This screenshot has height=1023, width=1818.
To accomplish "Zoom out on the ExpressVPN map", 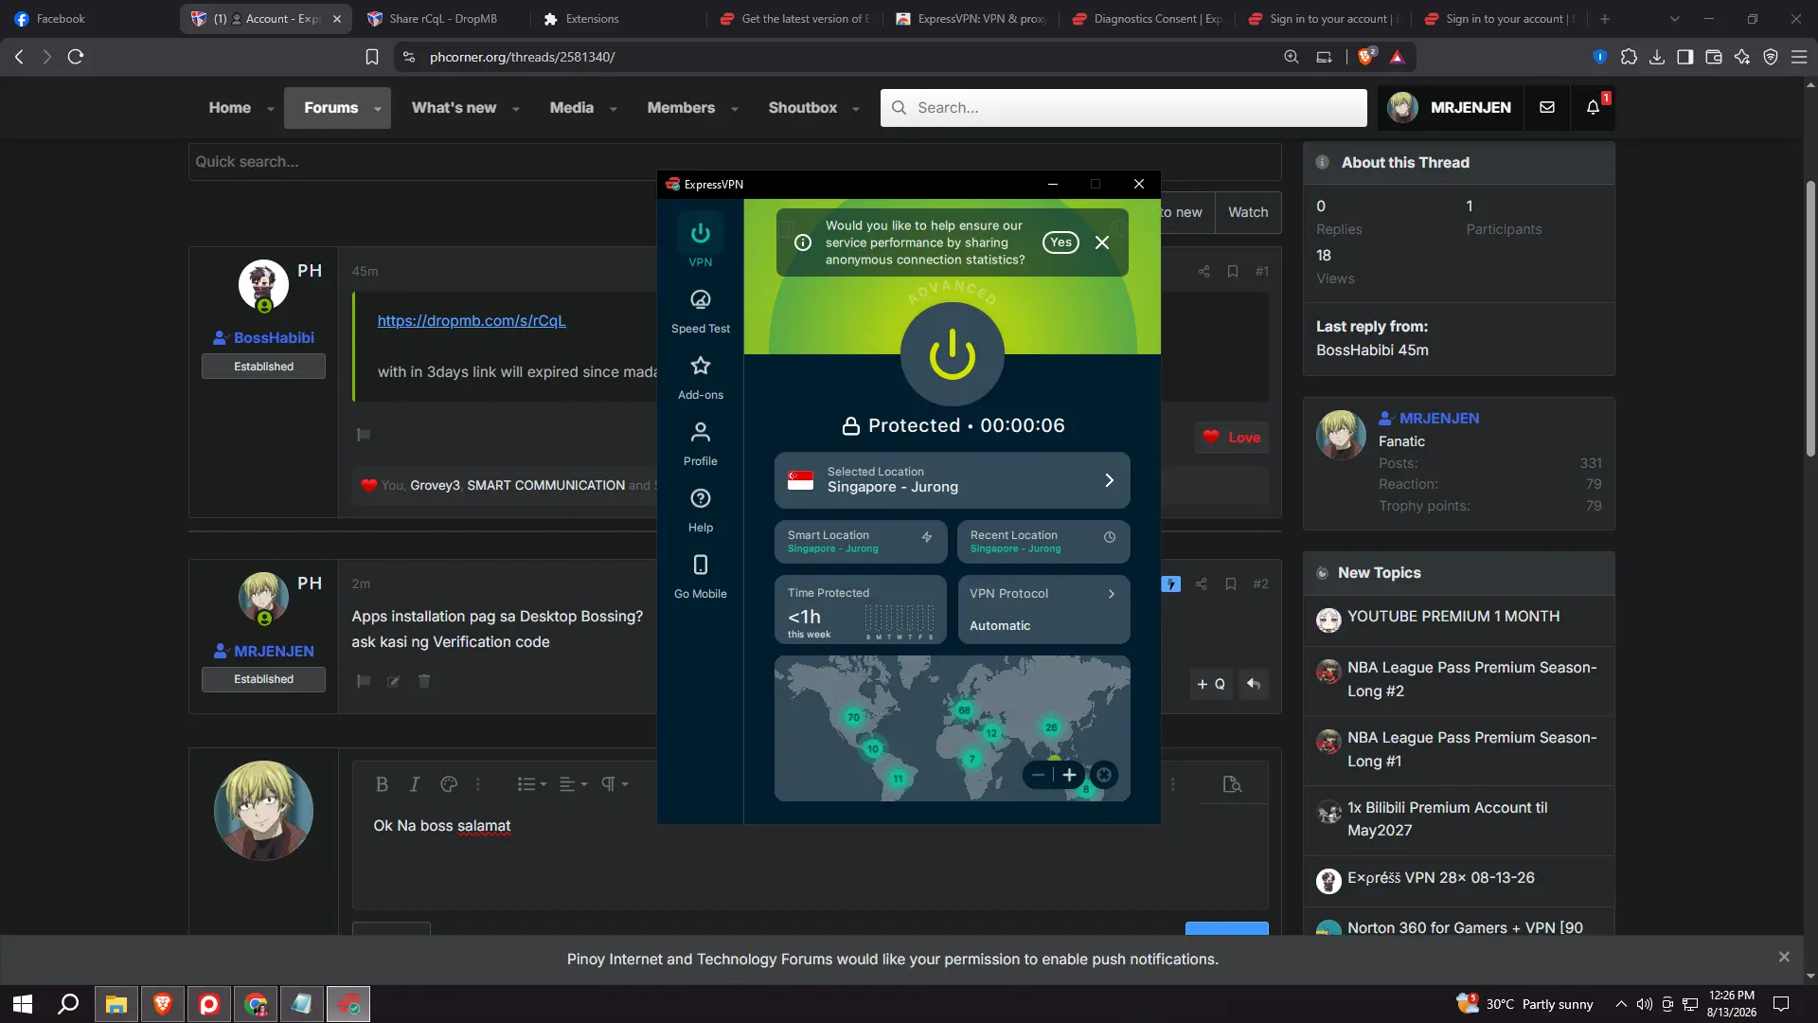I will tap(1039, 775).
